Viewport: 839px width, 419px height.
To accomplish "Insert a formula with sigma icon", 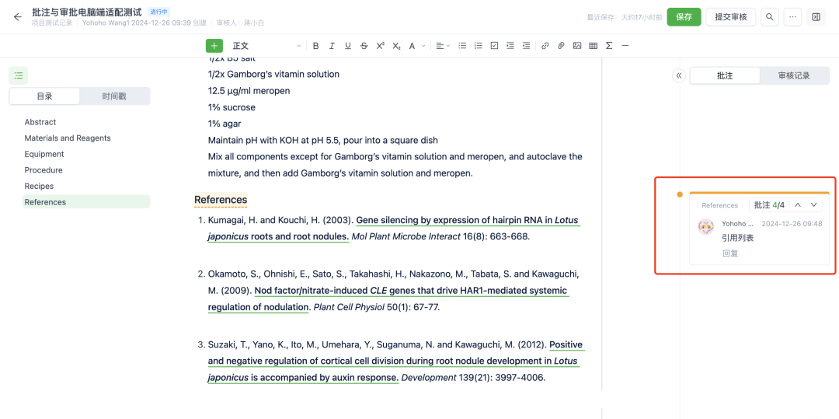I will 609,46.
